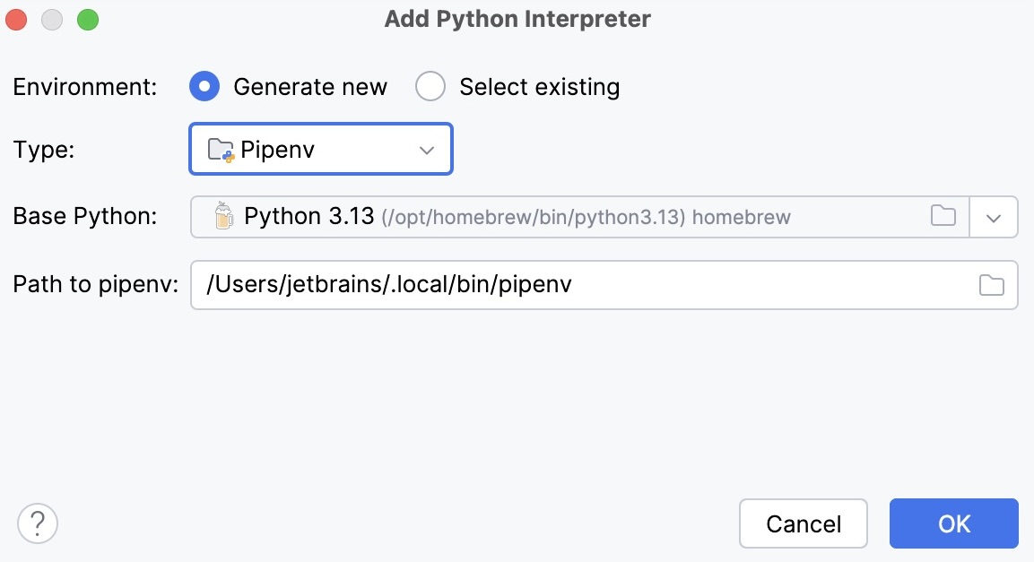This screenshot has width=1034, height=562.
Task: Click the chevron on the Type combo box
Action: (x=425, y=149)
